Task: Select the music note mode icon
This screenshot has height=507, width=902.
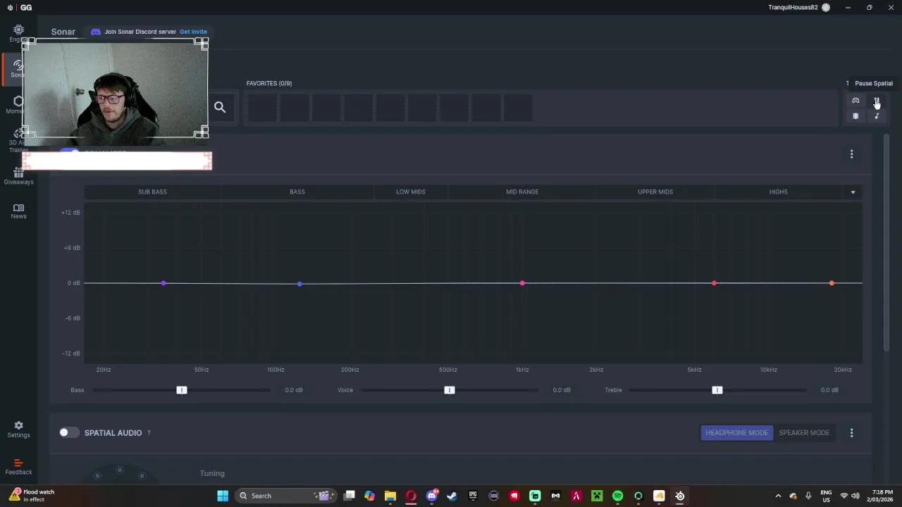Action: pyautogui.click(x=877, y=116)
